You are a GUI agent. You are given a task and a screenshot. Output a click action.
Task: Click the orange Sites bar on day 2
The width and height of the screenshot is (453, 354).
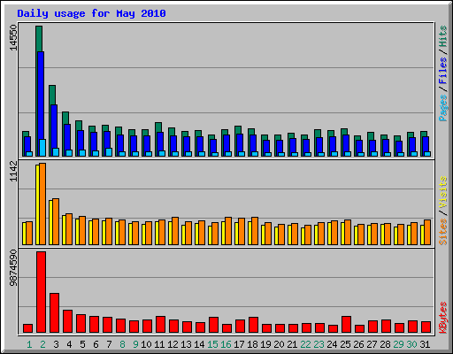coord(42,204)
